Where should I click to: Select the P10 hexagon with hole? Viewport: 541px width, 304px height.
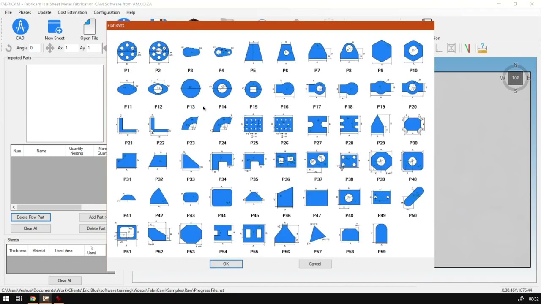tap(413, 52)
